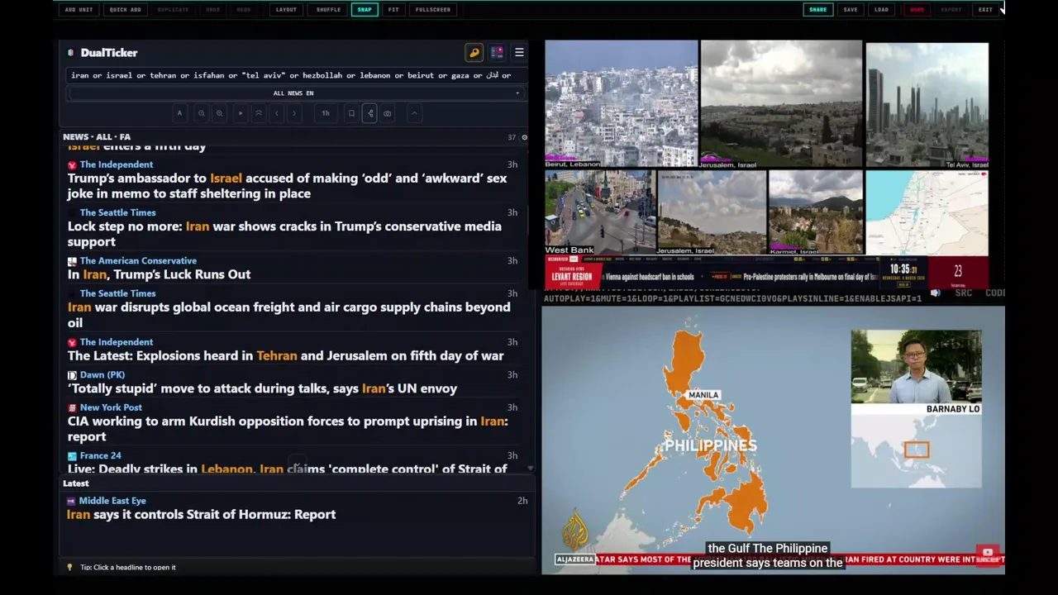Open the video panel icon in DualTicker header
This screenshot has width=1058, height=595.
pyautogui.click(x=497, y=53)
